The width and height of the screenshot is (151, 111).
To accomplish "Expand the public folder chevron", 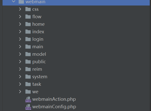I will tap(20, 61).
